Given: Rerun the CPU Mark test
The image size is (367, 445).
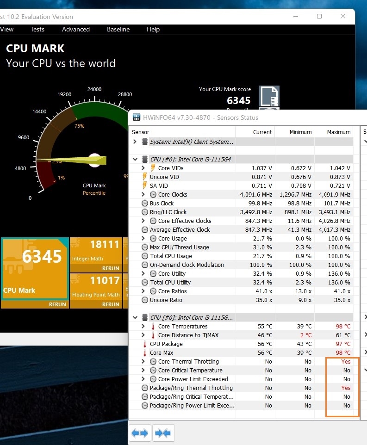Looking at the screenshot, I should [x=57, y=304].
